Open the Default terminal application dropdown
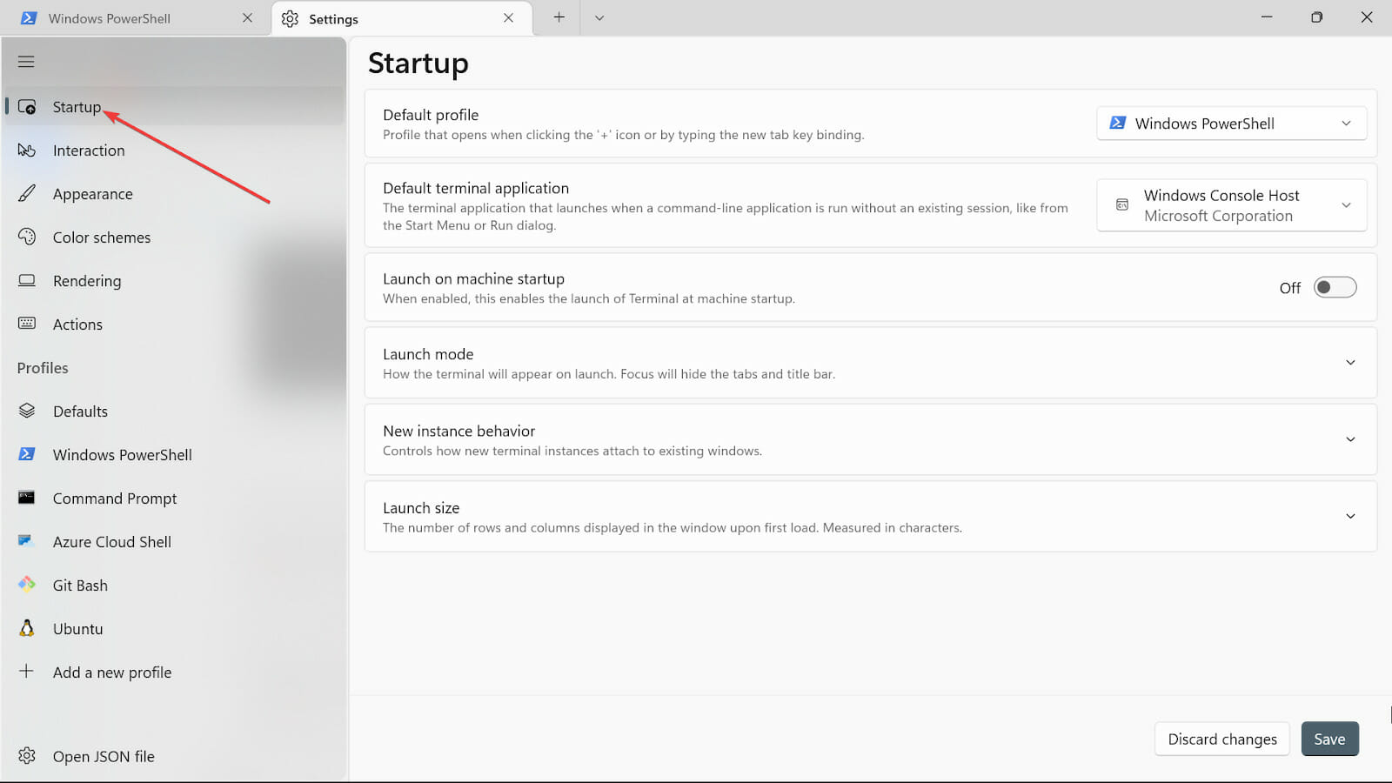 [x=1231, y=205]
